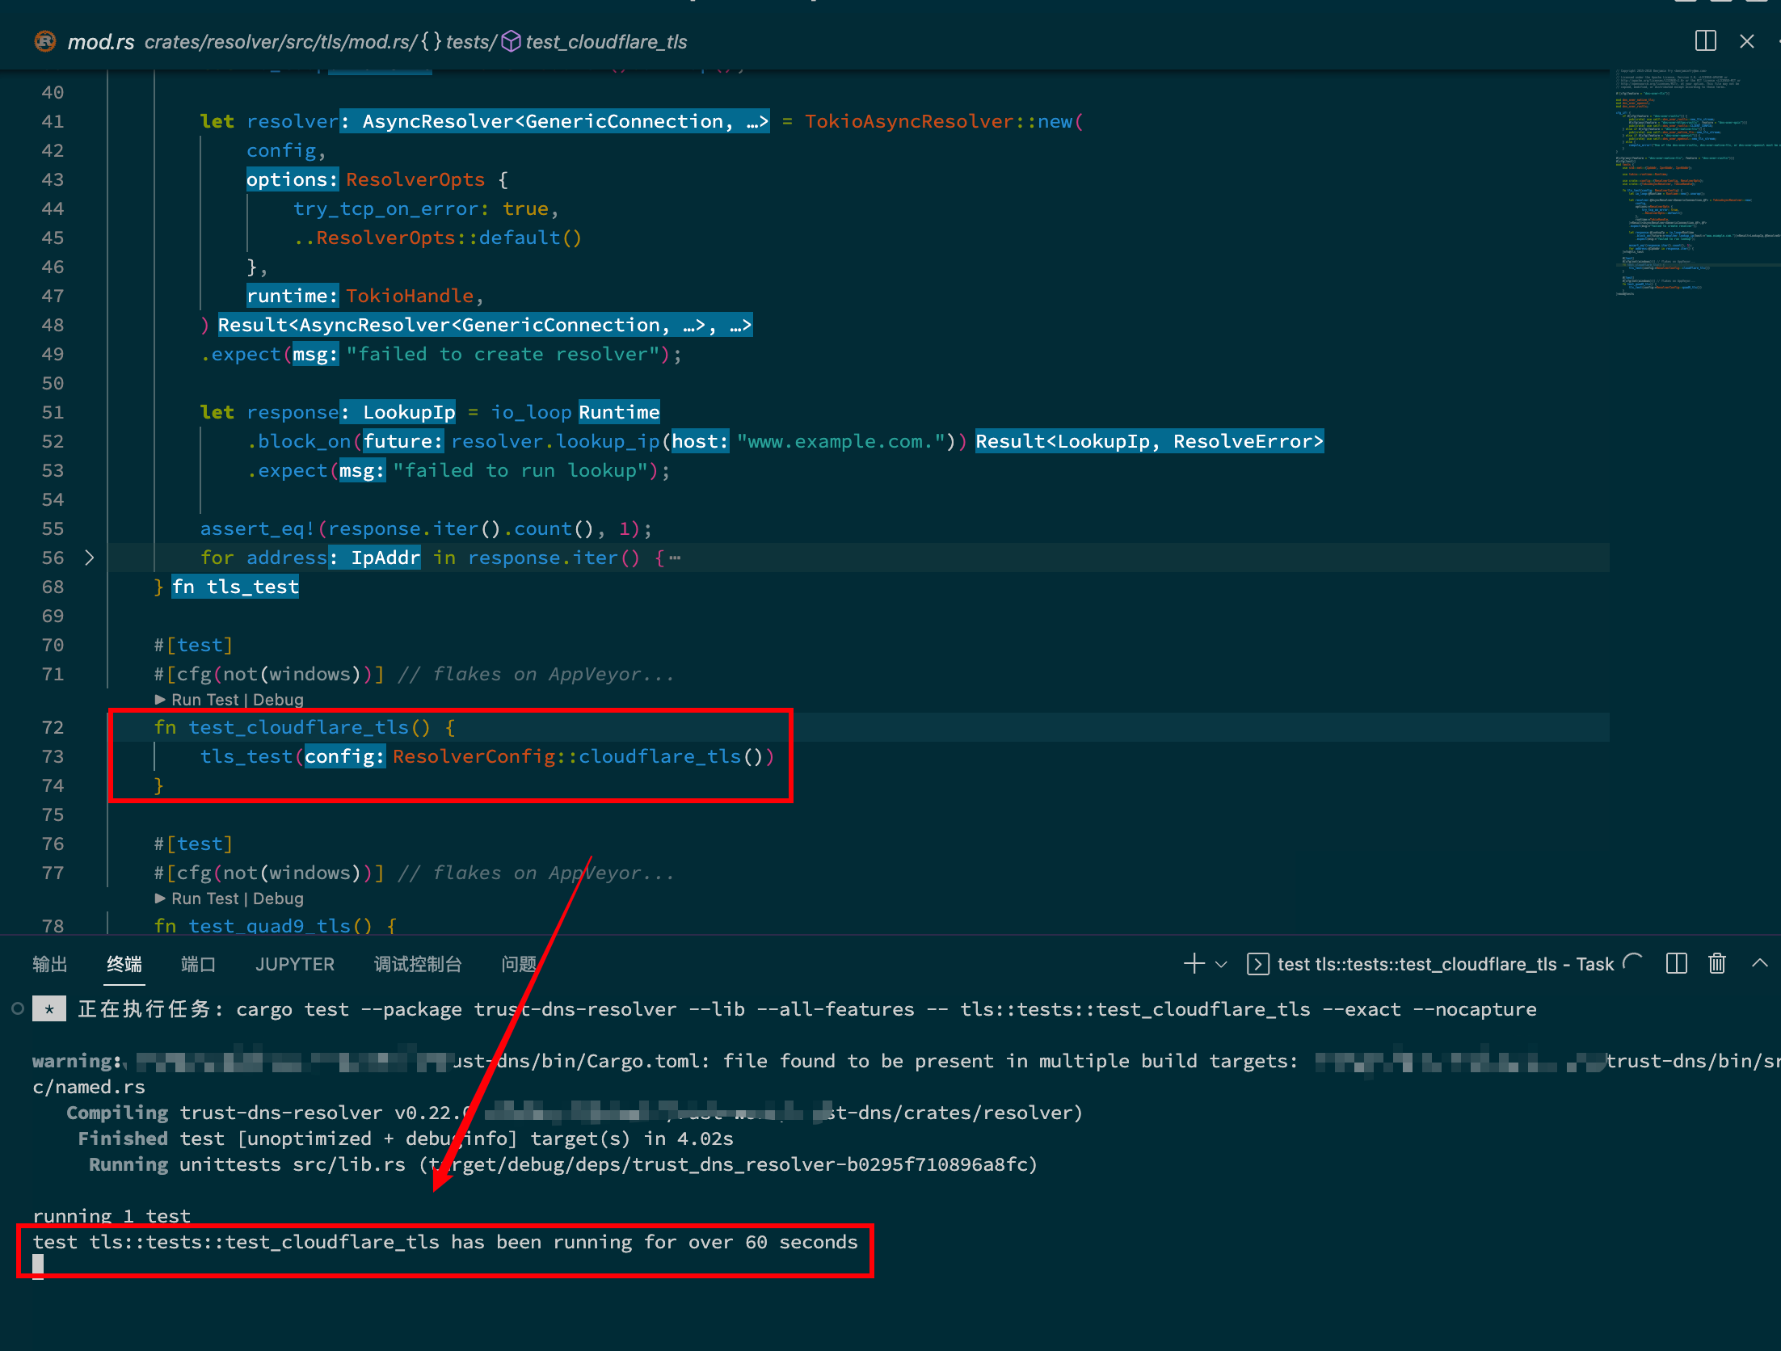This screenshot has height=1351, width=1781.
Task: Split the terminal panel
Action: coord(1677,963)
